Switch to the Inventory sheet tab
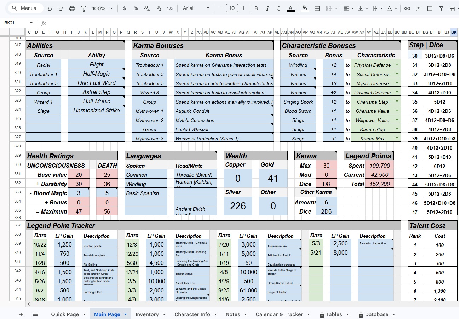The image size is (460, 319). (x=151, y=314)
